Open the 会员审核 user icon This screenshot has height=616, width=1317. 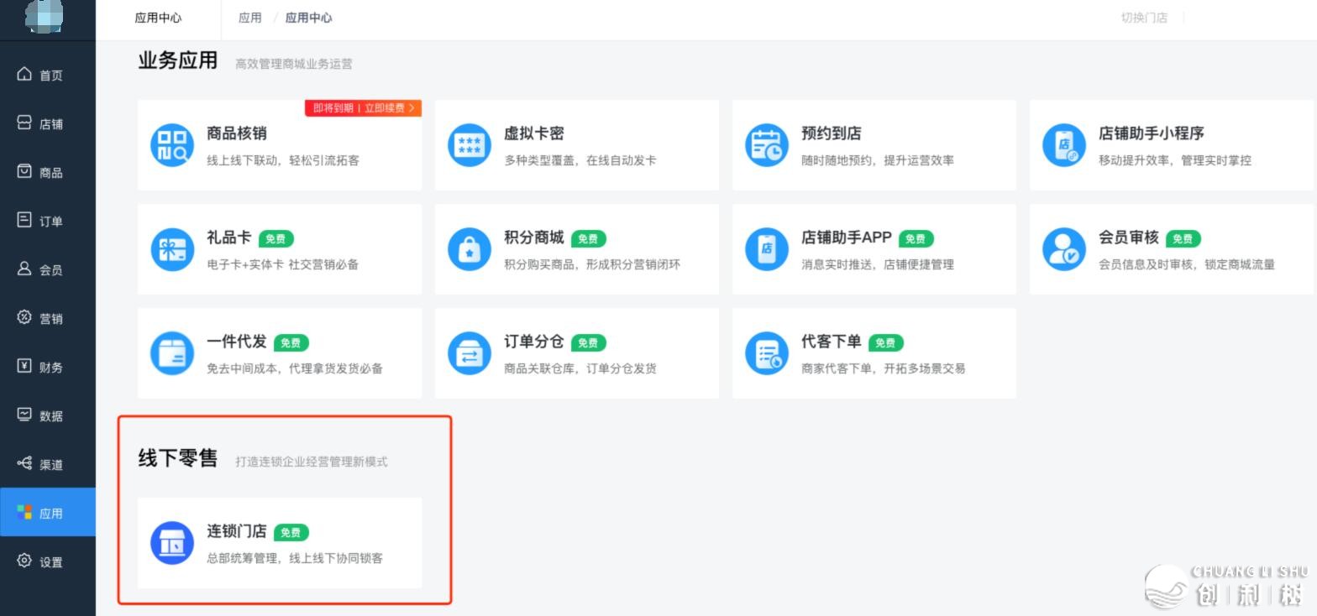(1064, 248)
